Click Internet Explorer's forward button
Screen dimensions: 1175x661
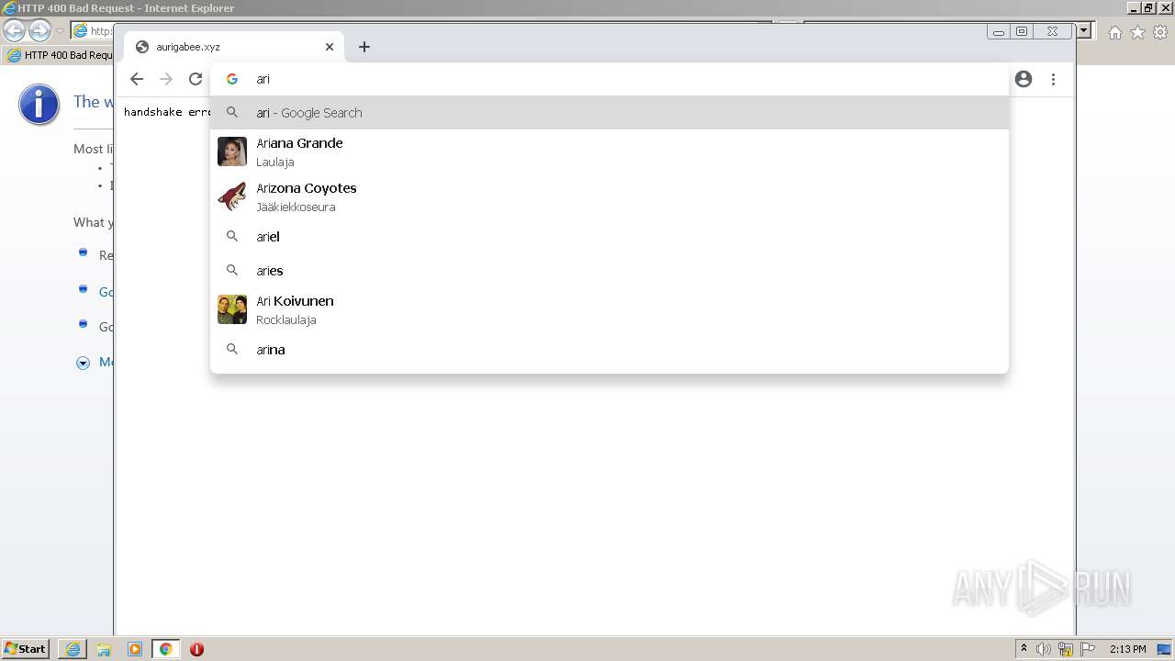[39, 31]
